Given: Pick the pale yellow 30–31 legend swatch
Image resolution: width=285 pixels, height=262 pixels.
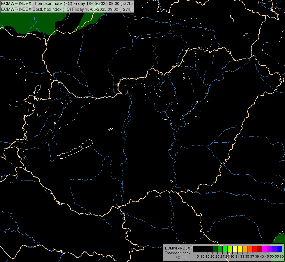Looking at the screenshot, I should [235, 249].
